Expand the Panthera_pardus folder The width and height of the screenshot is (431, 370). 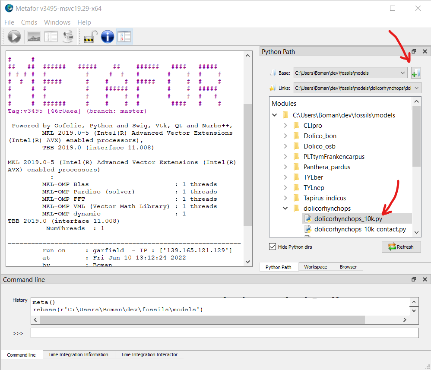point(285,167)
